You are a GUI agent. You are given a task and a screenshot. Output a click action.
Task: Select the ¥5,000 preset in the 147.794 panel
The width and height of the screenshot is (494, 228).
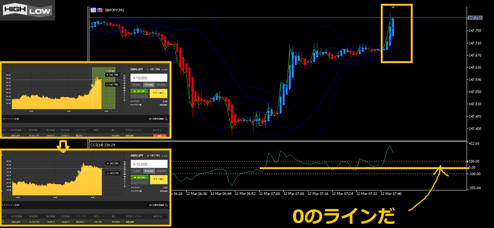pos(136,85)
